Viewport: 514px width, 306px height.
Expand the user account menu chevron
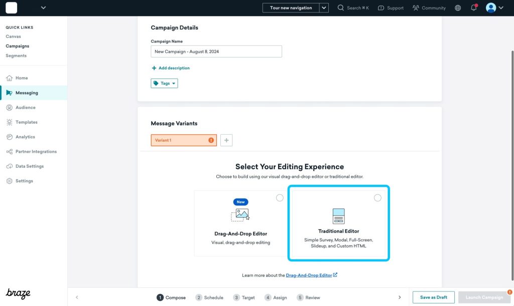click(501, 8)
